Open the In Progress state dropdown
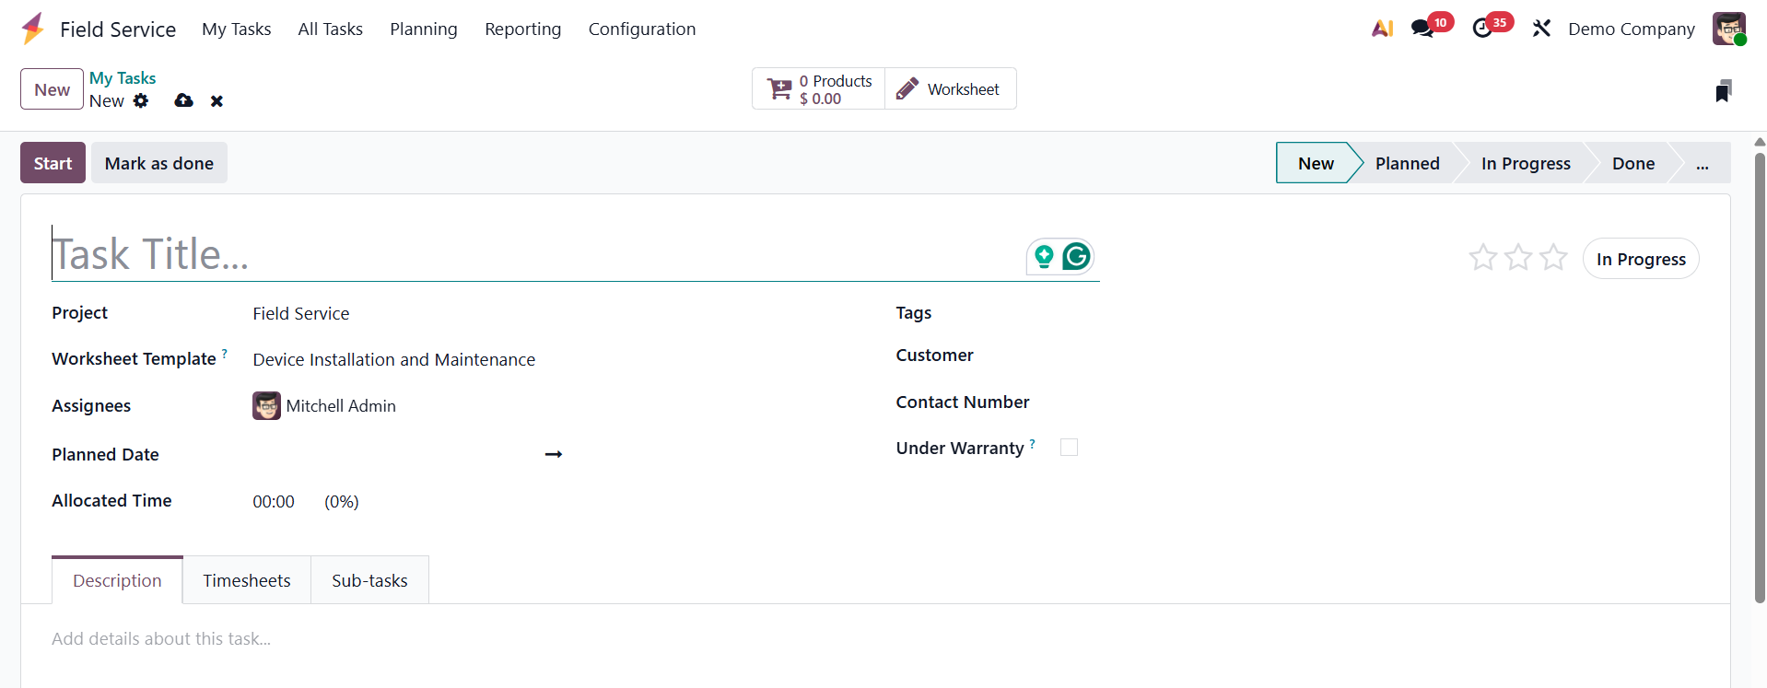This screenshot has width=1767, height=688. click(x=1640, y=259)
